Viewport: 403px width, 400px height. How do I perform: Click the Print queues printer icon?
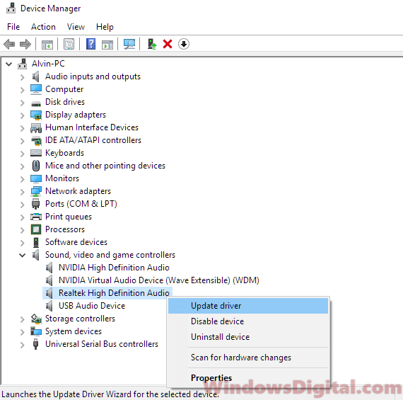click(x=36, y=217)
